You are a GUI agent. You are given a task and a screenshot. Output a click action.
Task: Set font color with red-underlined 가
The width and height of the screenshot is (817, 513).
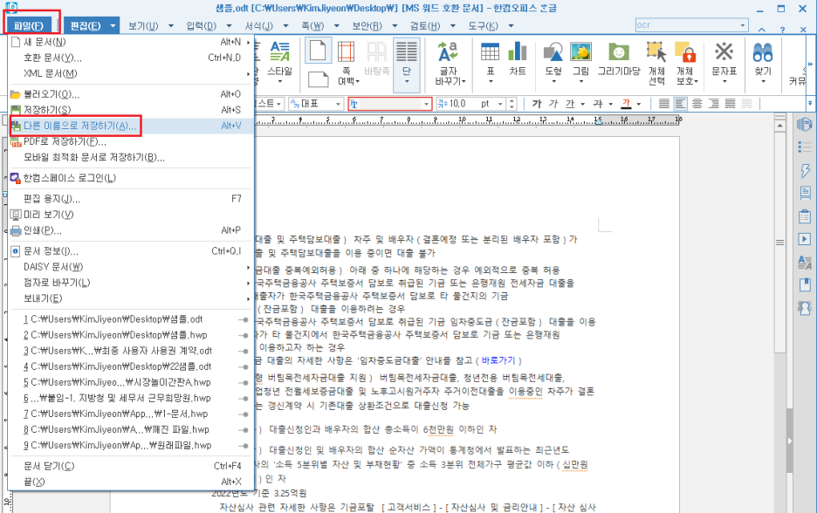point(627,104)
